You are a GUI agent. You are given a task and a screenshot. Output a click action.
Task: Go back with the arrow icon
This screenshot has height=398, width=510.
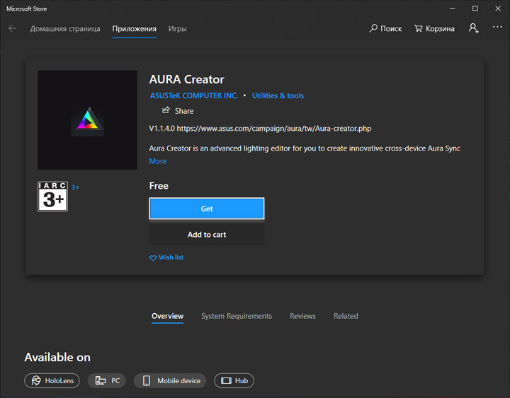coord(12,28)
